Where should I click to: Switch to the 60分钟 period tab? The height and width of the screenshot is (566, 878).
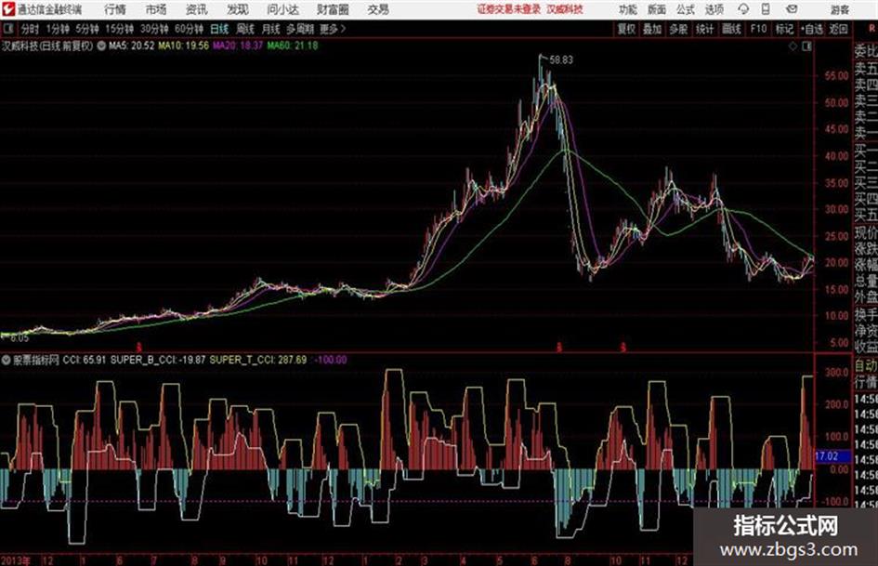point(189,29)
